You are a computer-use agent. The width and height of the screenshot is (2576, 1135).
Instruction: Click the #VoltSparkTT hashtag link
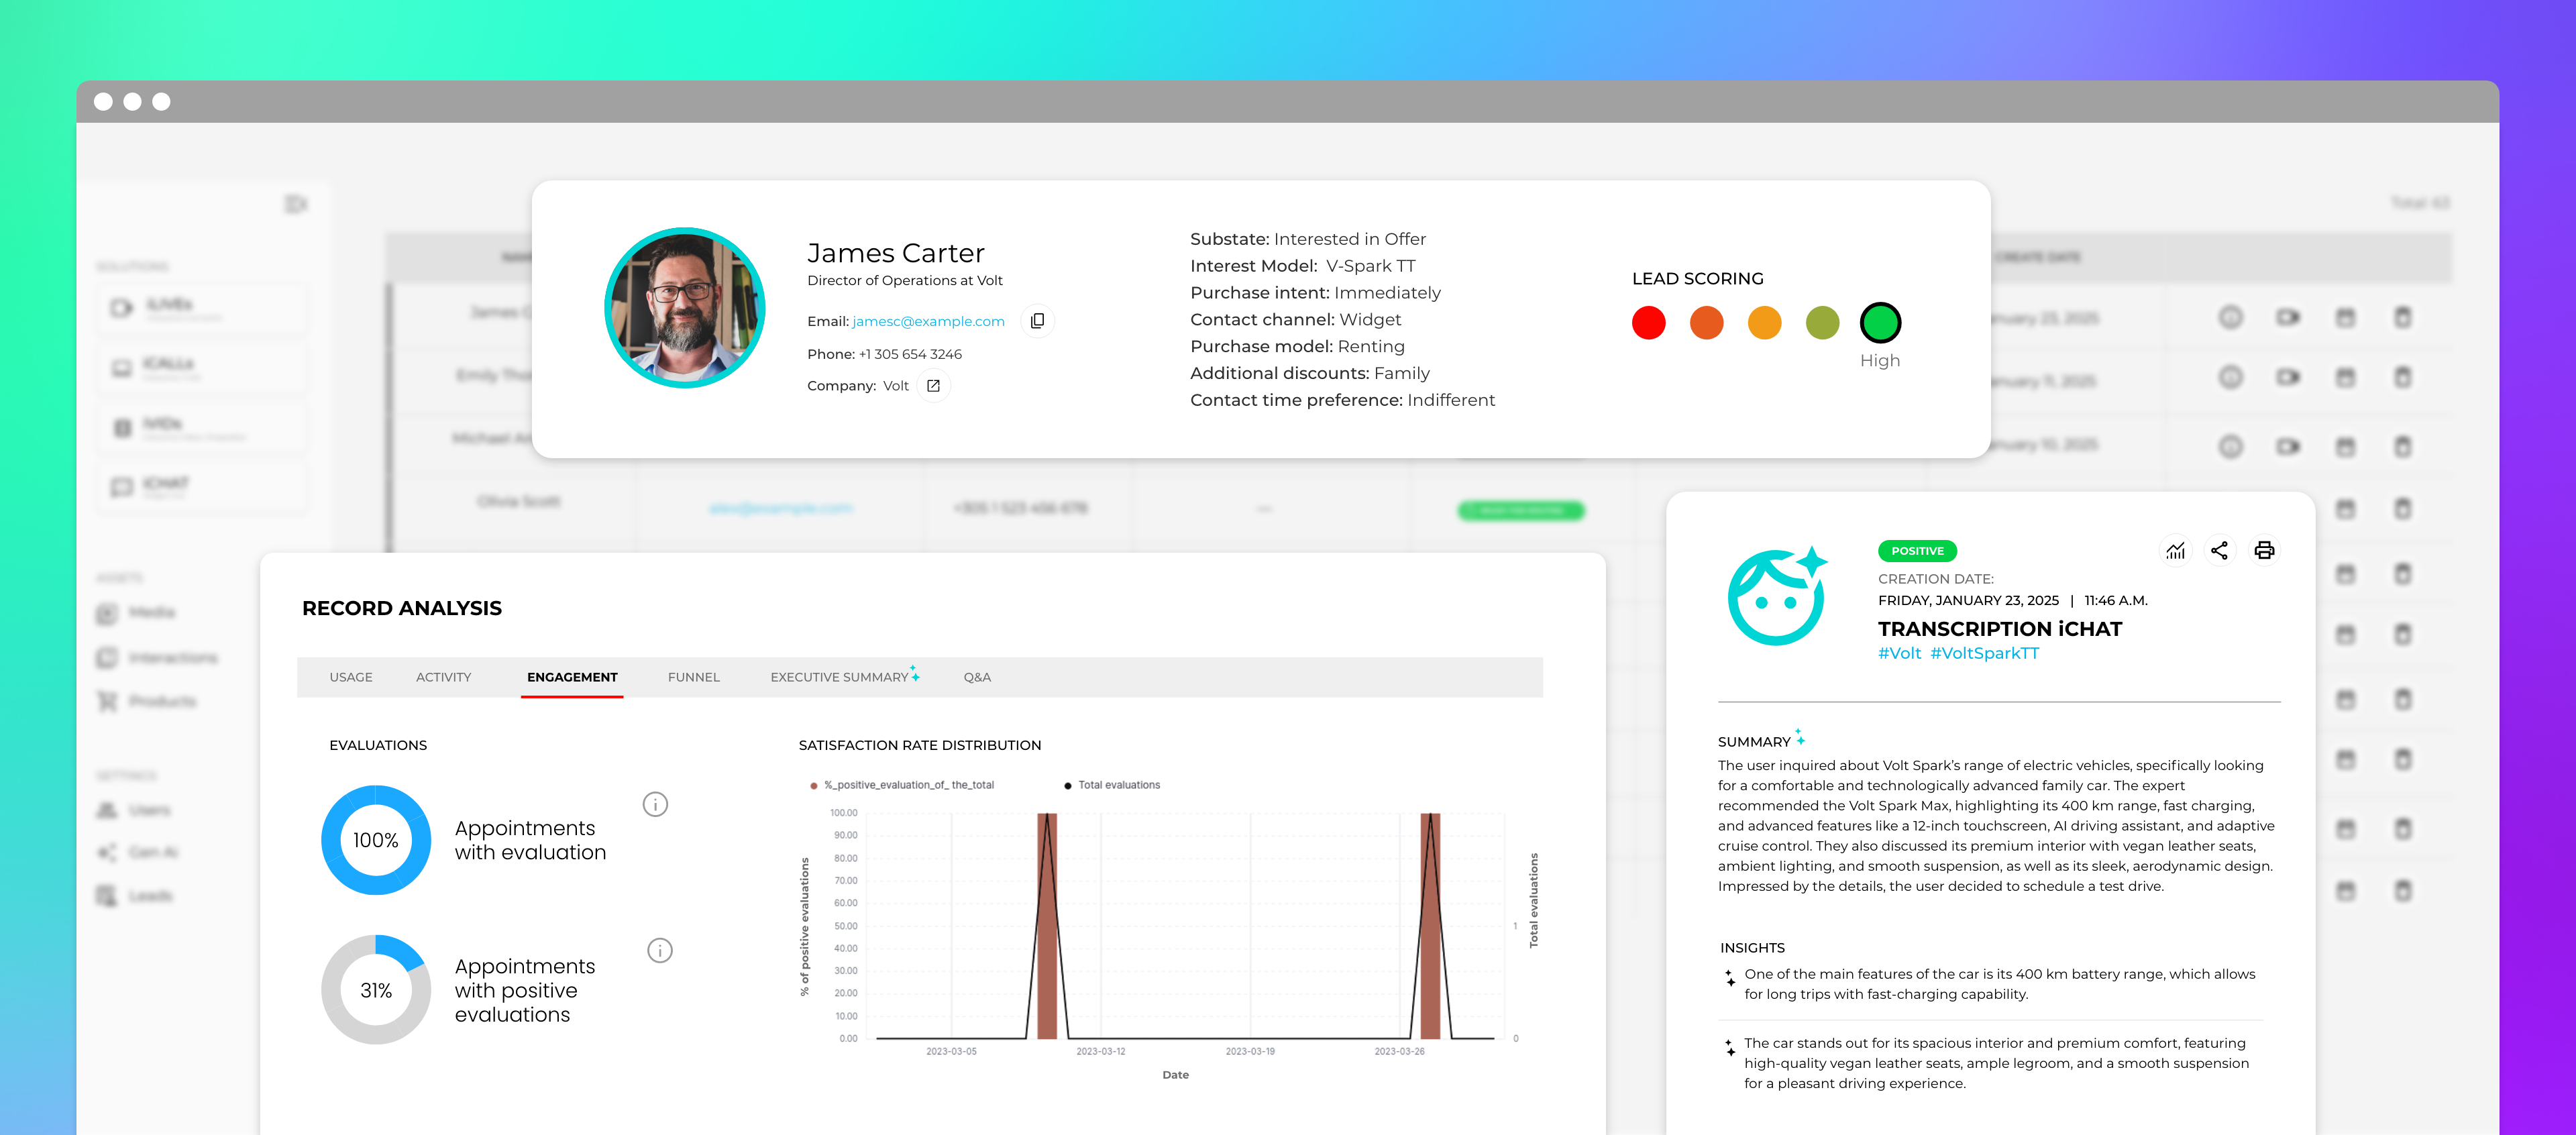tap(1984, 653)
